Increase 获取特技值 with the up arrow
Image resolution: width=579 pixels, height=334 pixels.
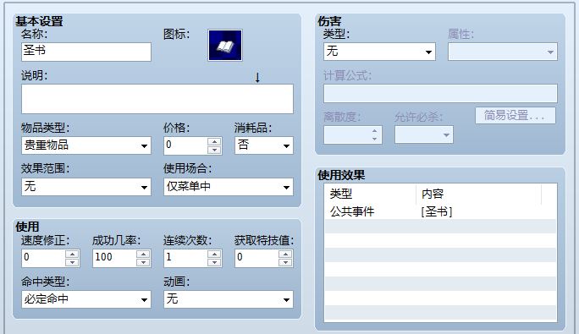pyautogui.click(x=285, y=254)
